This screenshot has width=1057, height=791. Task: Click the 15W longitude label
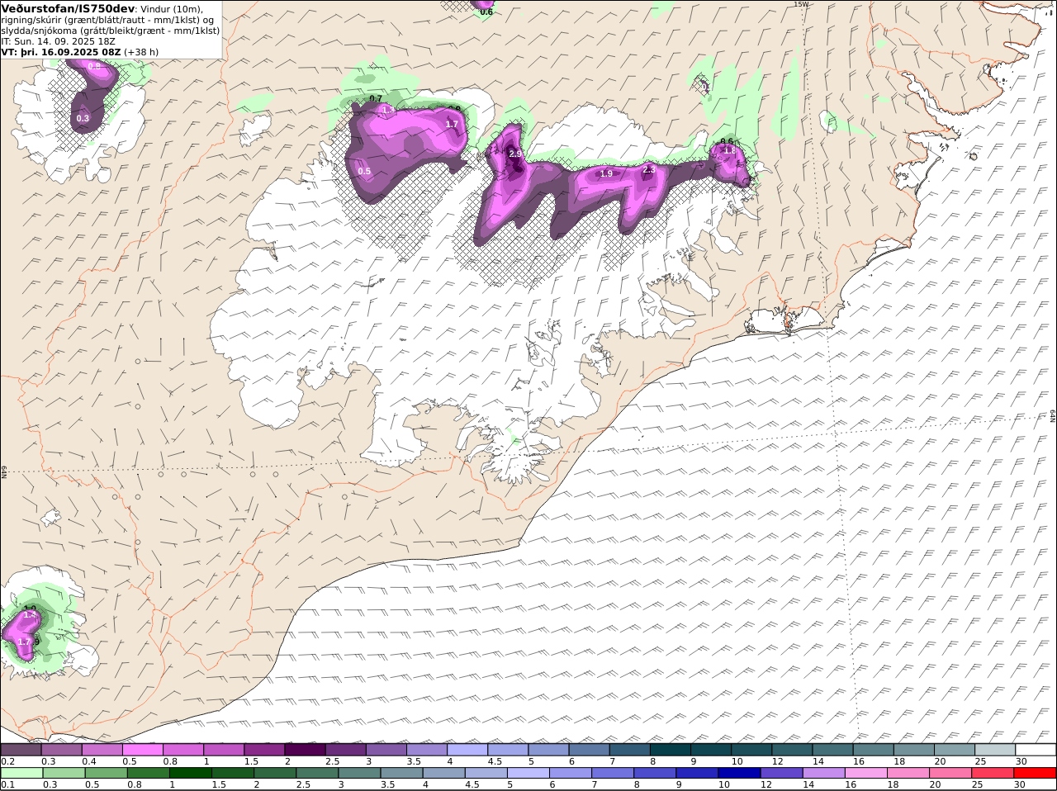[800, 4]
